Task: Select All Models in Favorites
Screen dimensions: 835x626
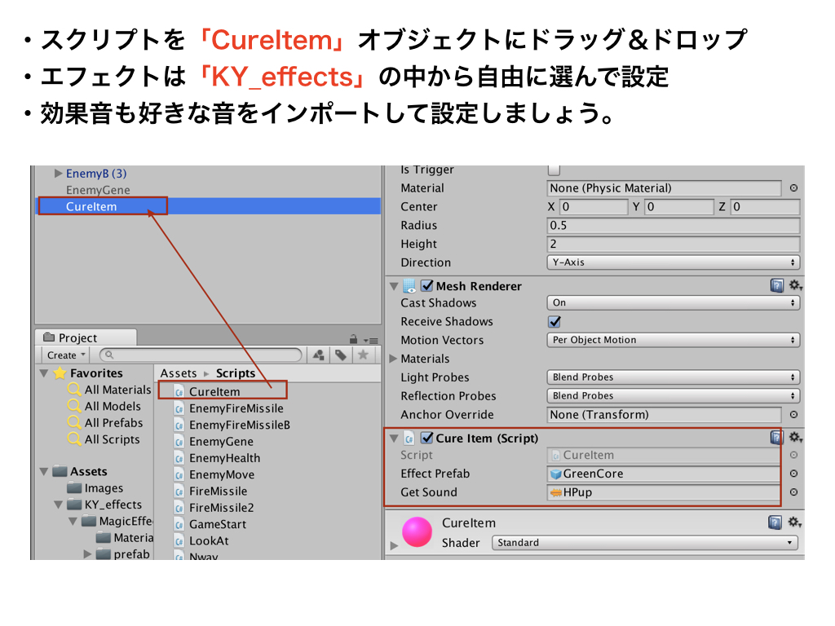Action: (x=113, y=406)
